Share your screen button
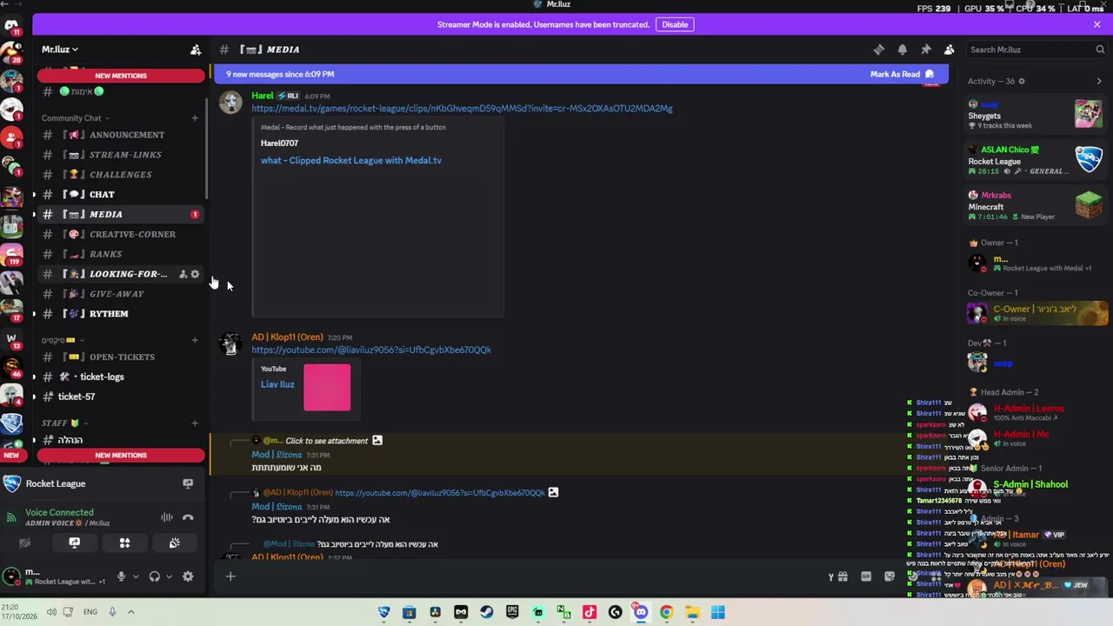This screenshot has width=1113, height=626. 74,543
